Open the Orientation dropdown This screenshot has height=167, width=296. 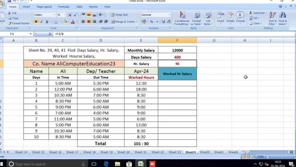102,15
